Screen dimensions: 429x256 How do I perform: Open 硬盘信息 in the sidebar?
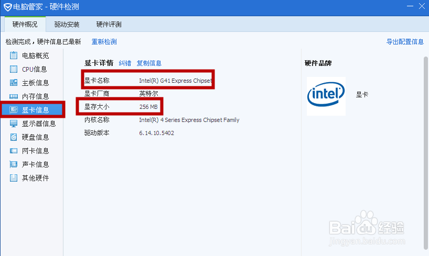coord(33,137)
